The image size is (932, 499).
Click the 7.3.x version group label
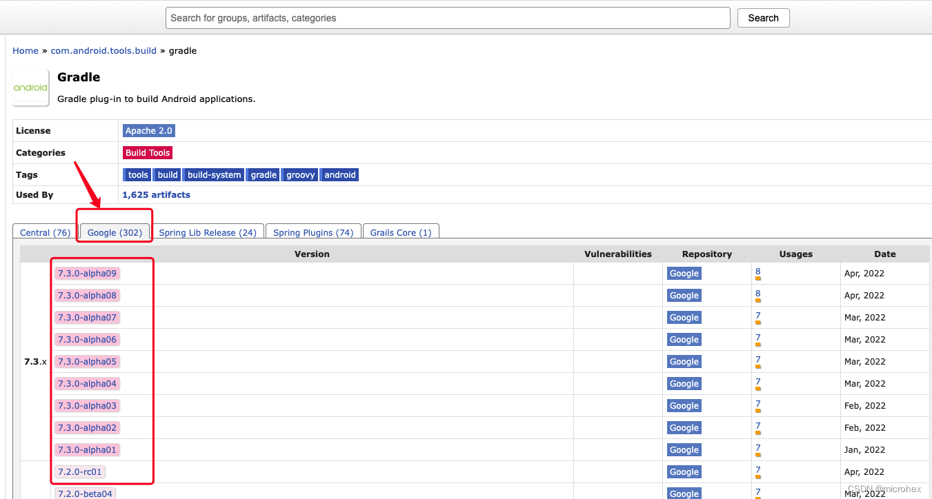click(36, 362)
